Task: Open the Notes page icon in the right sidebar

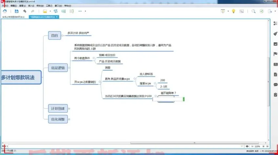Action: tap(275, 74)
